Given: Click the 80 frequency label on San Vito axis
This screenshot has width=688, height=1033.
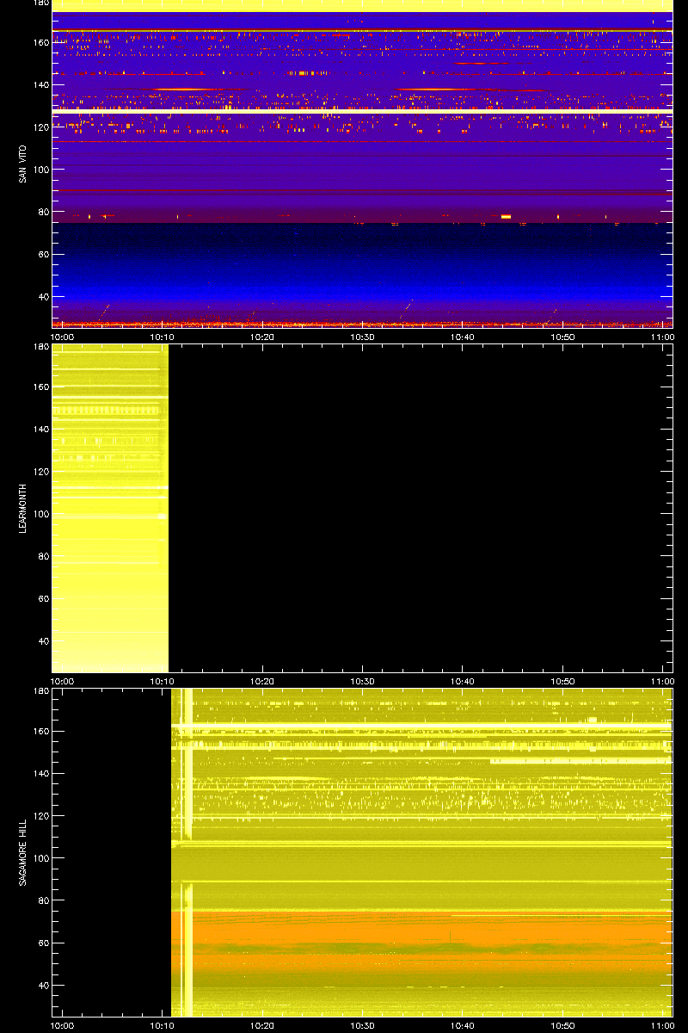Looking at the screenshot, I should point(42,212).
